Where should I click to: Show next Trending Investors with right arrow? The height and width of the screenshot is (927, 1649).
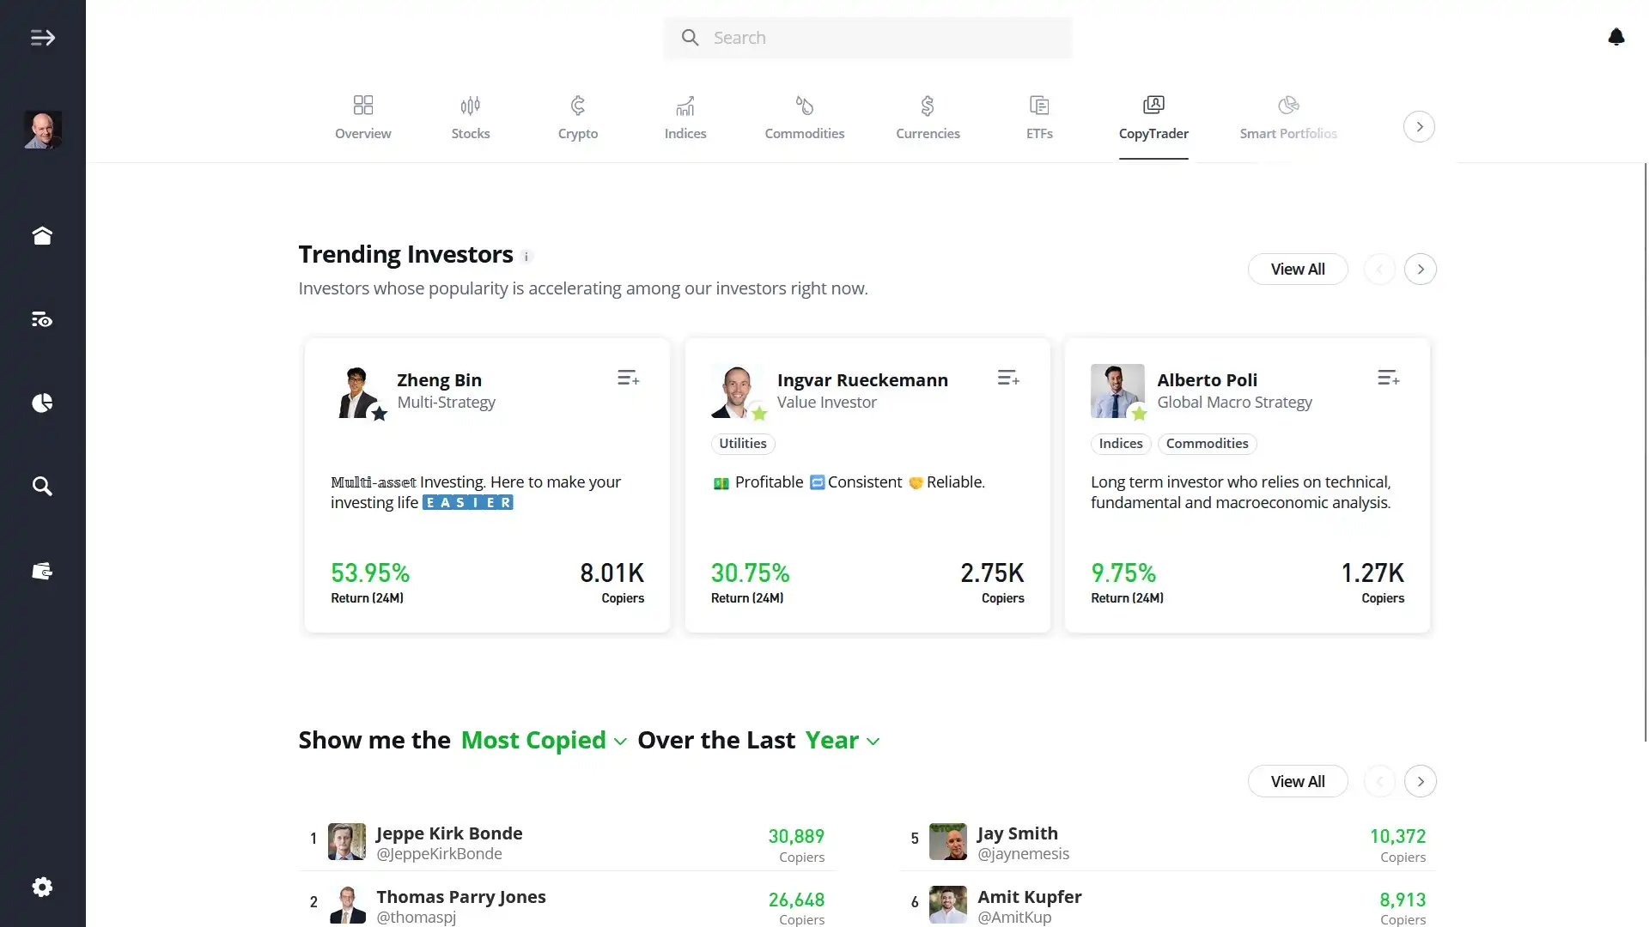point(1421,270)
